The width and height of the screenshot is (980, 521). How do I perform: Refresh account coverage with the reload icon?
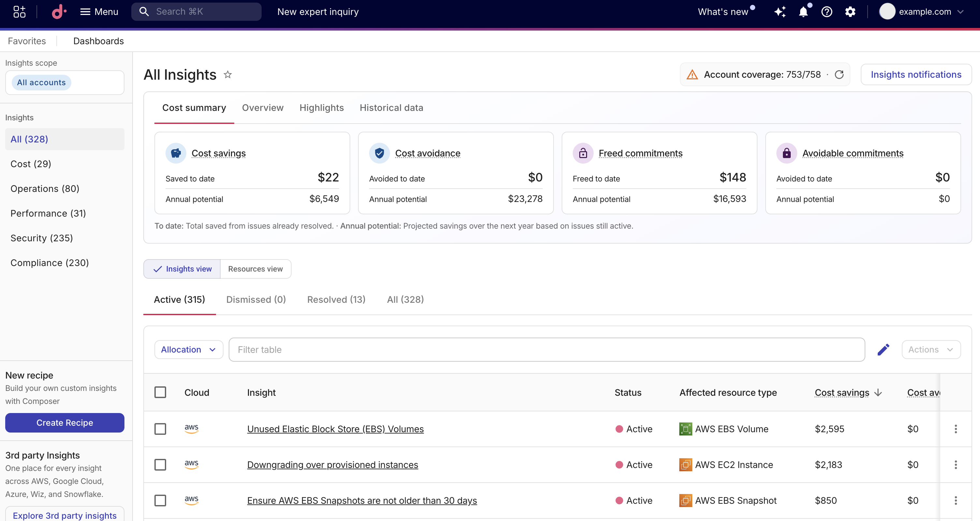coord(839,74)
